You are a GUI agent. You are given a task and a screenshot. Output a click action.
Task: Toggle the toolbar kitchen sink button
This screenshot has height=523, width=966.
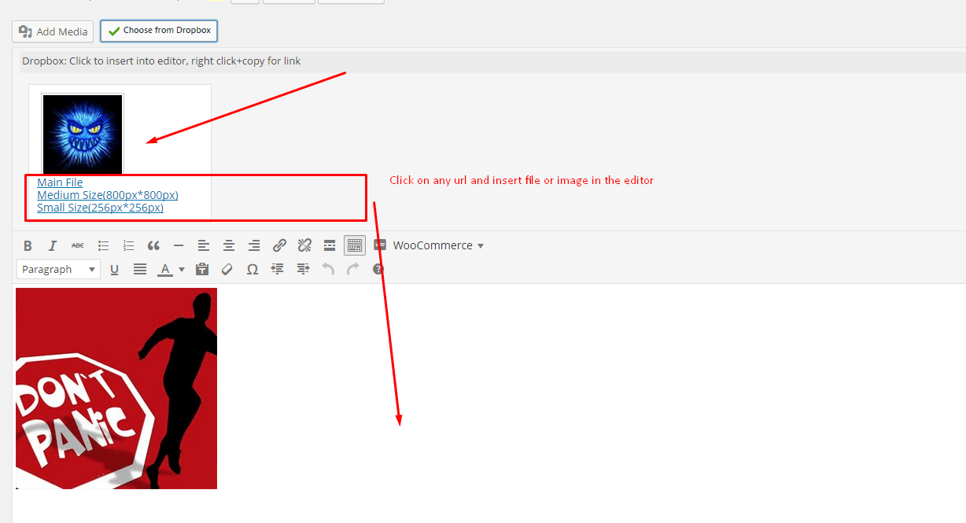(355, 245)
